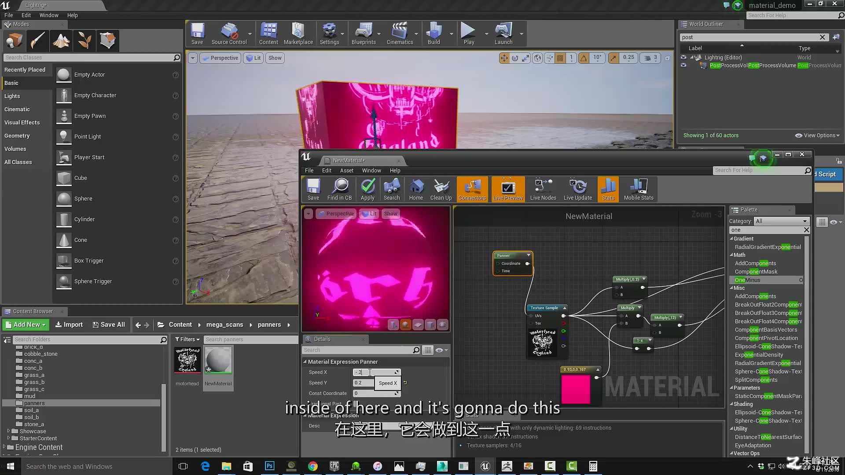Open Blueprints toolbar button

tap(364, 34)
